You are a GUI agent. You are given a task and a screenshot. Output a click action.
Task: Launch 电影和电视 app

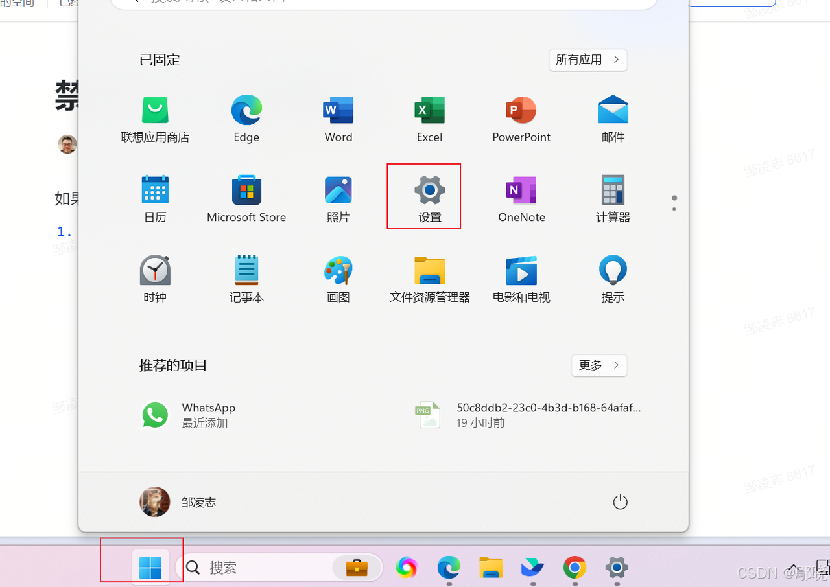tap(521, 279)
